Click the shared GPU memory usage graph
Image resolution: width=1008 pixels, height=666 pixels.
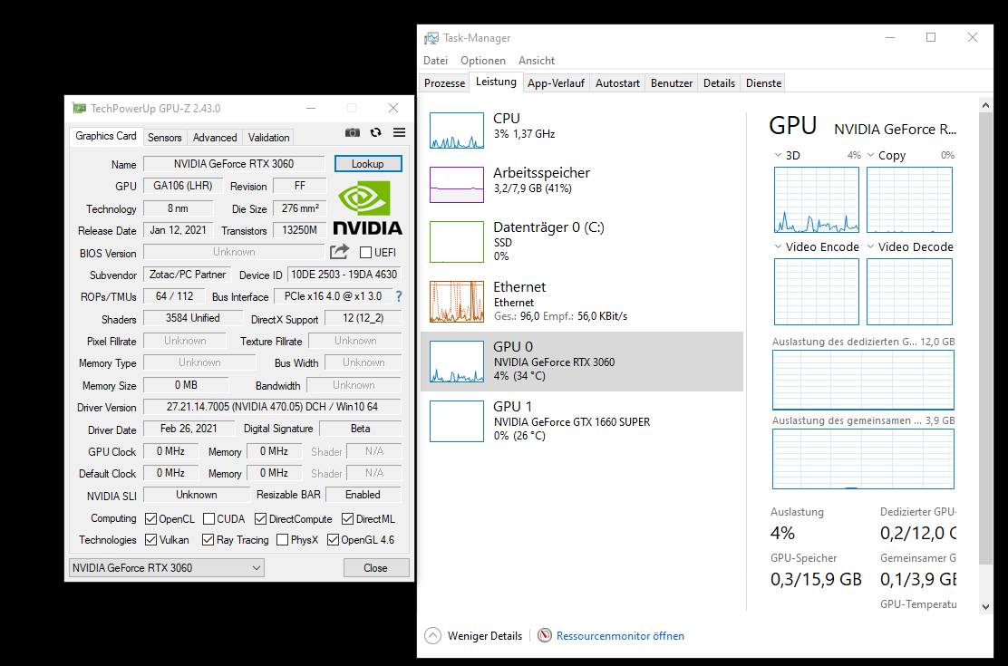pyautogui.click(x=863, y=459)
